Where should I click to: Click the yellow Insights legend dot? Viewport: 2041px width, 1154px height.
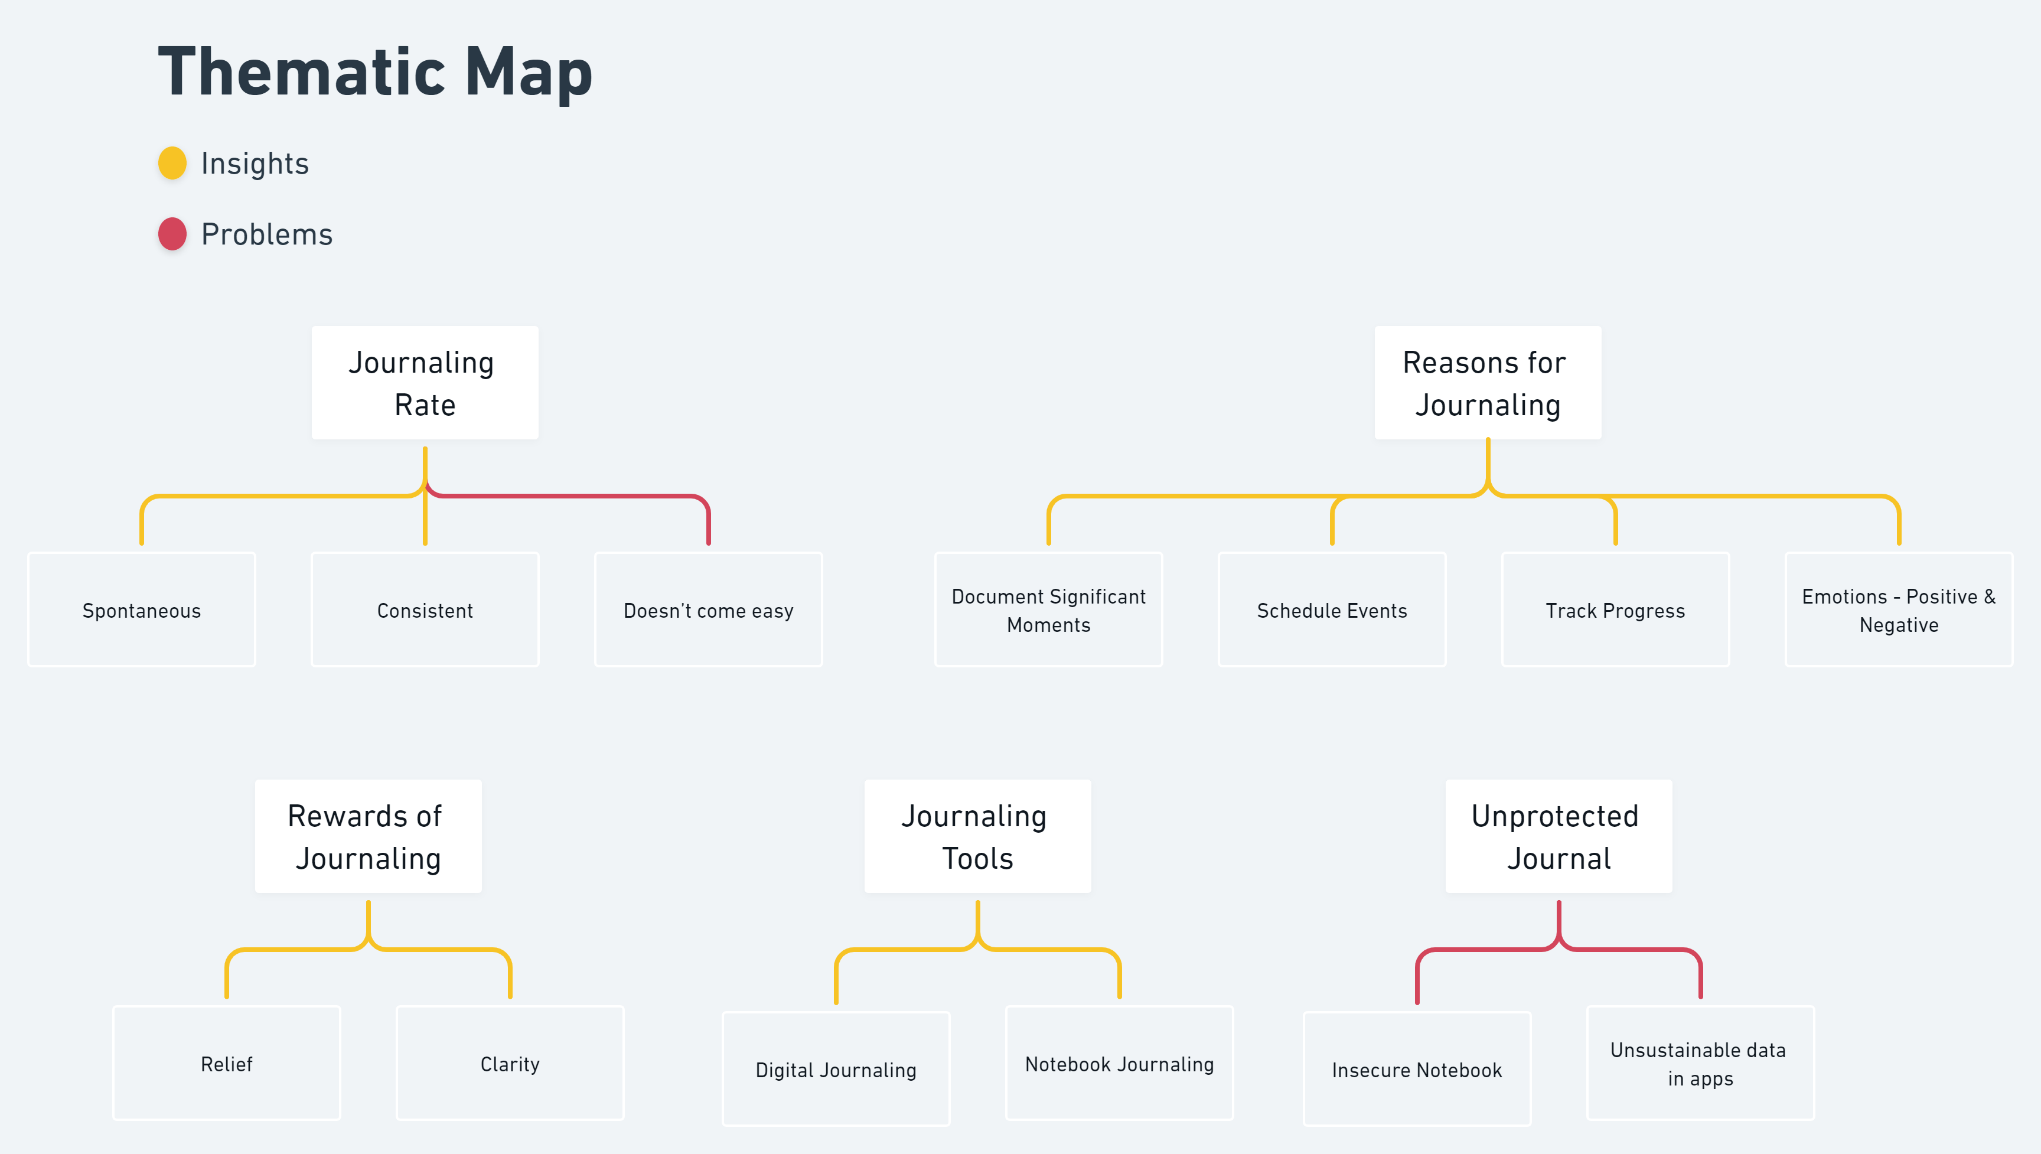coord(172,162)
